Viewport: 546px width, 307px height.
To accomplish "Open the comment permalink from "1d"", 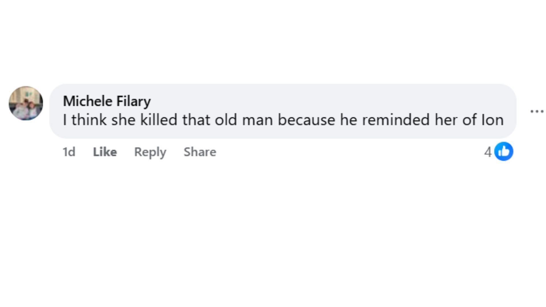I will pos(69,152).
